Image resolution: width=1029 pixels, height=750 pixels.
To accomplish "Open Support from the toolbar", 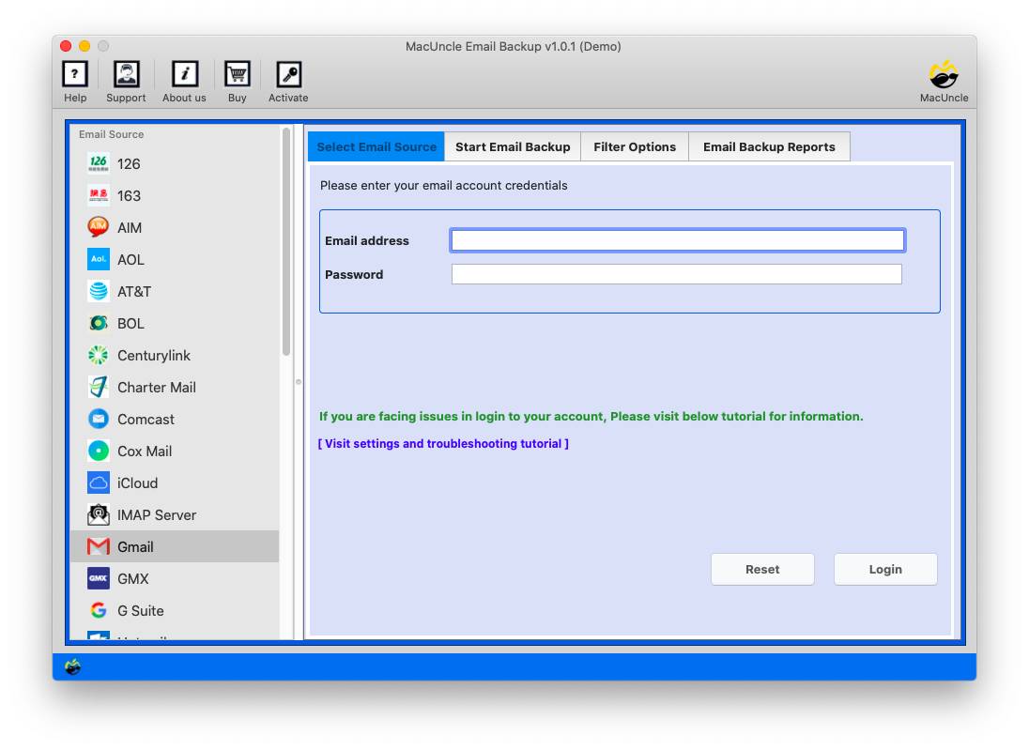I will coord(126,82).
